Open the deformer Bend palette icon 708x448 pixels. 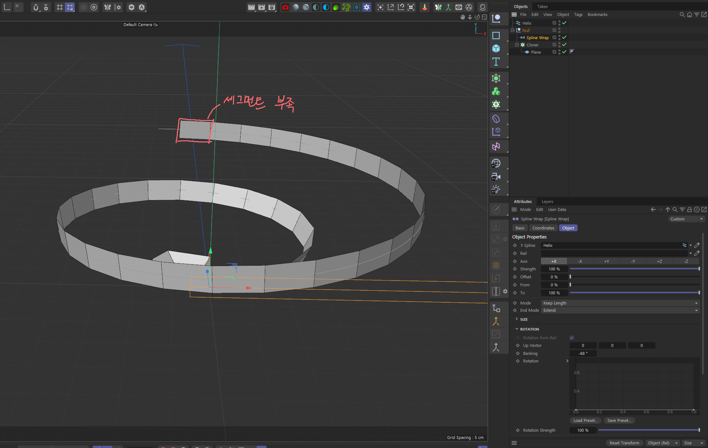[496, 119]
